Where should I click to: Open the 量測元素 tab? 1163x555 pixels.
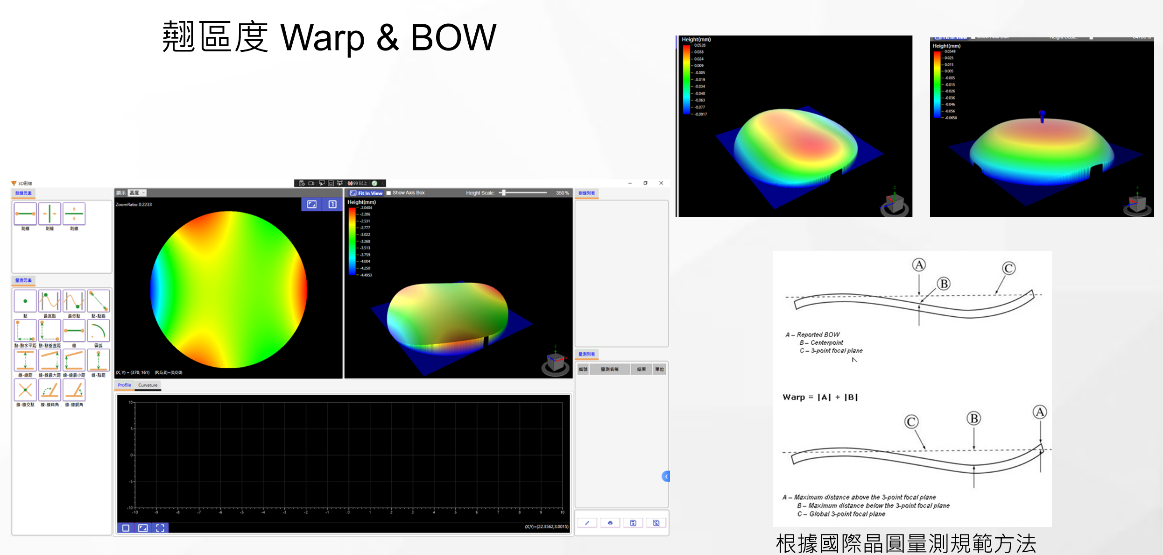pos(23,280)
